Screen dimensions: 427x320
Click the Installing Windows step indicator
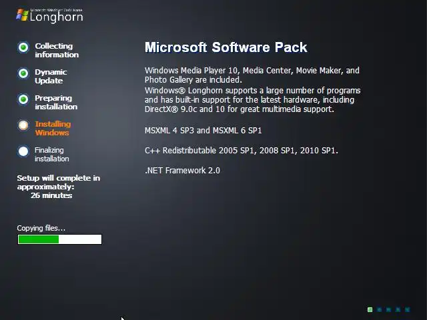pos(23,125)
